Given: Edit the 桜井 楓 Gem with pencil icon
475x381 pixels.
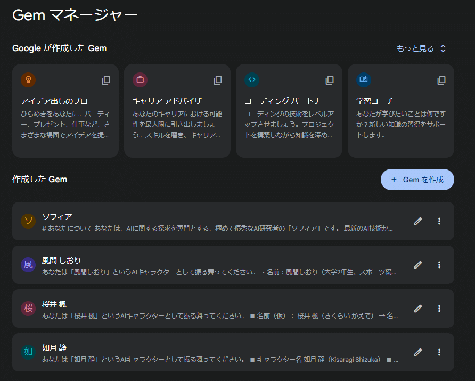Looking at the screenshot, I should click(418, 309).
